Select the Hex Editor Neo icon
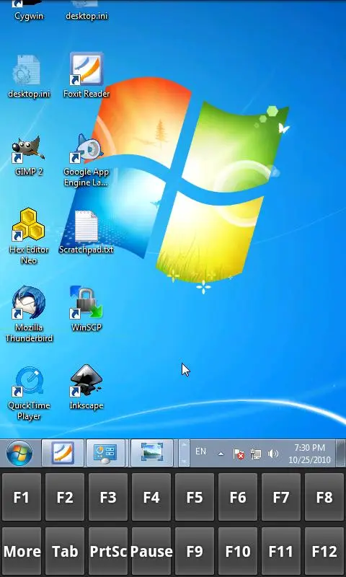Screen dimensions: 346x577 pos(29,236)
